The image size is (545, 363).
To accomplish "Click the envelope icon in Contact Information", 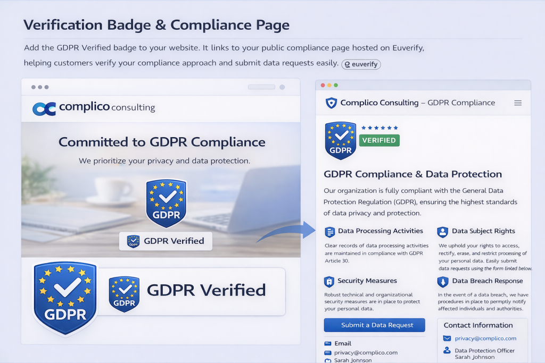I will click(447, 339).
